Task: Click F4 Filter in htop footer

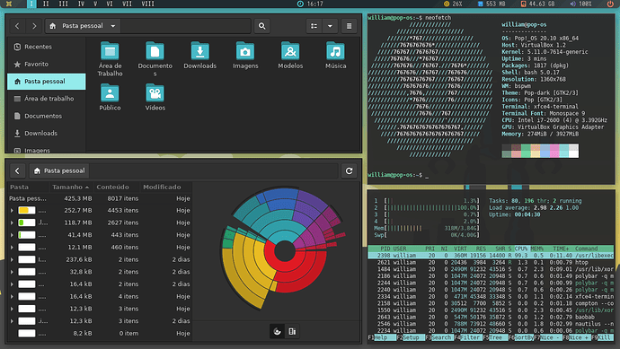Action: coord(468,338)
